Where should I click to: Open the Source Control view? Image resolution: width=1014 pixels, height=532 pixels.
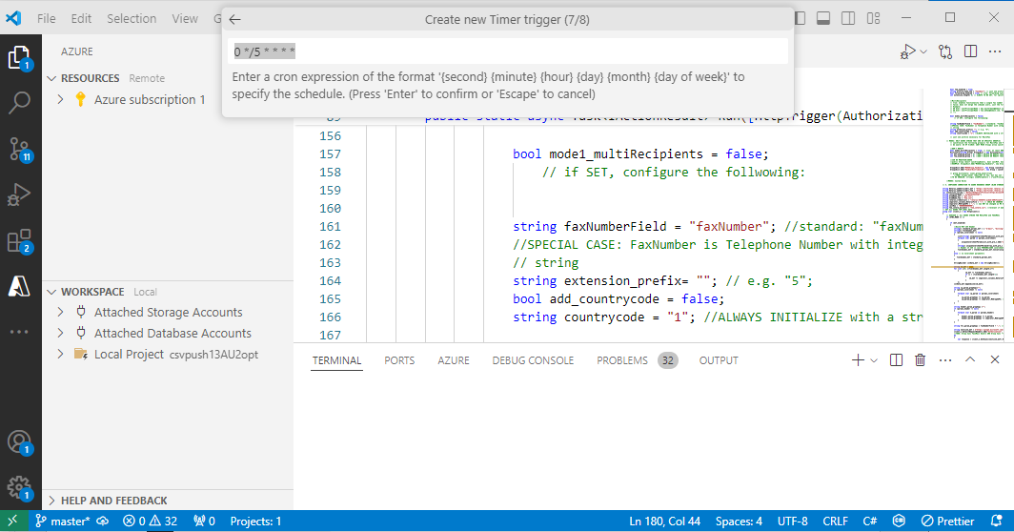point(20,149)
